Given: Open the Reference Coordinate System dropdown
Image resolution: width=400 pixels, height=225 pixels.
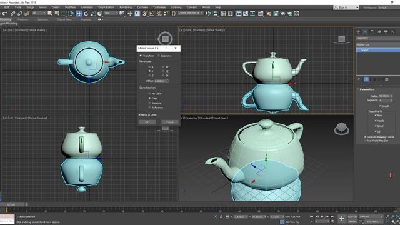Looking at the screenshot, I should (x=111, y=13).
